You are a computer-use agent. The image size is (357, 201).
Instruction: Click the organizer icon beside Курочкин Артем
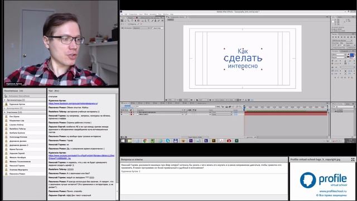tap(6, 104)
